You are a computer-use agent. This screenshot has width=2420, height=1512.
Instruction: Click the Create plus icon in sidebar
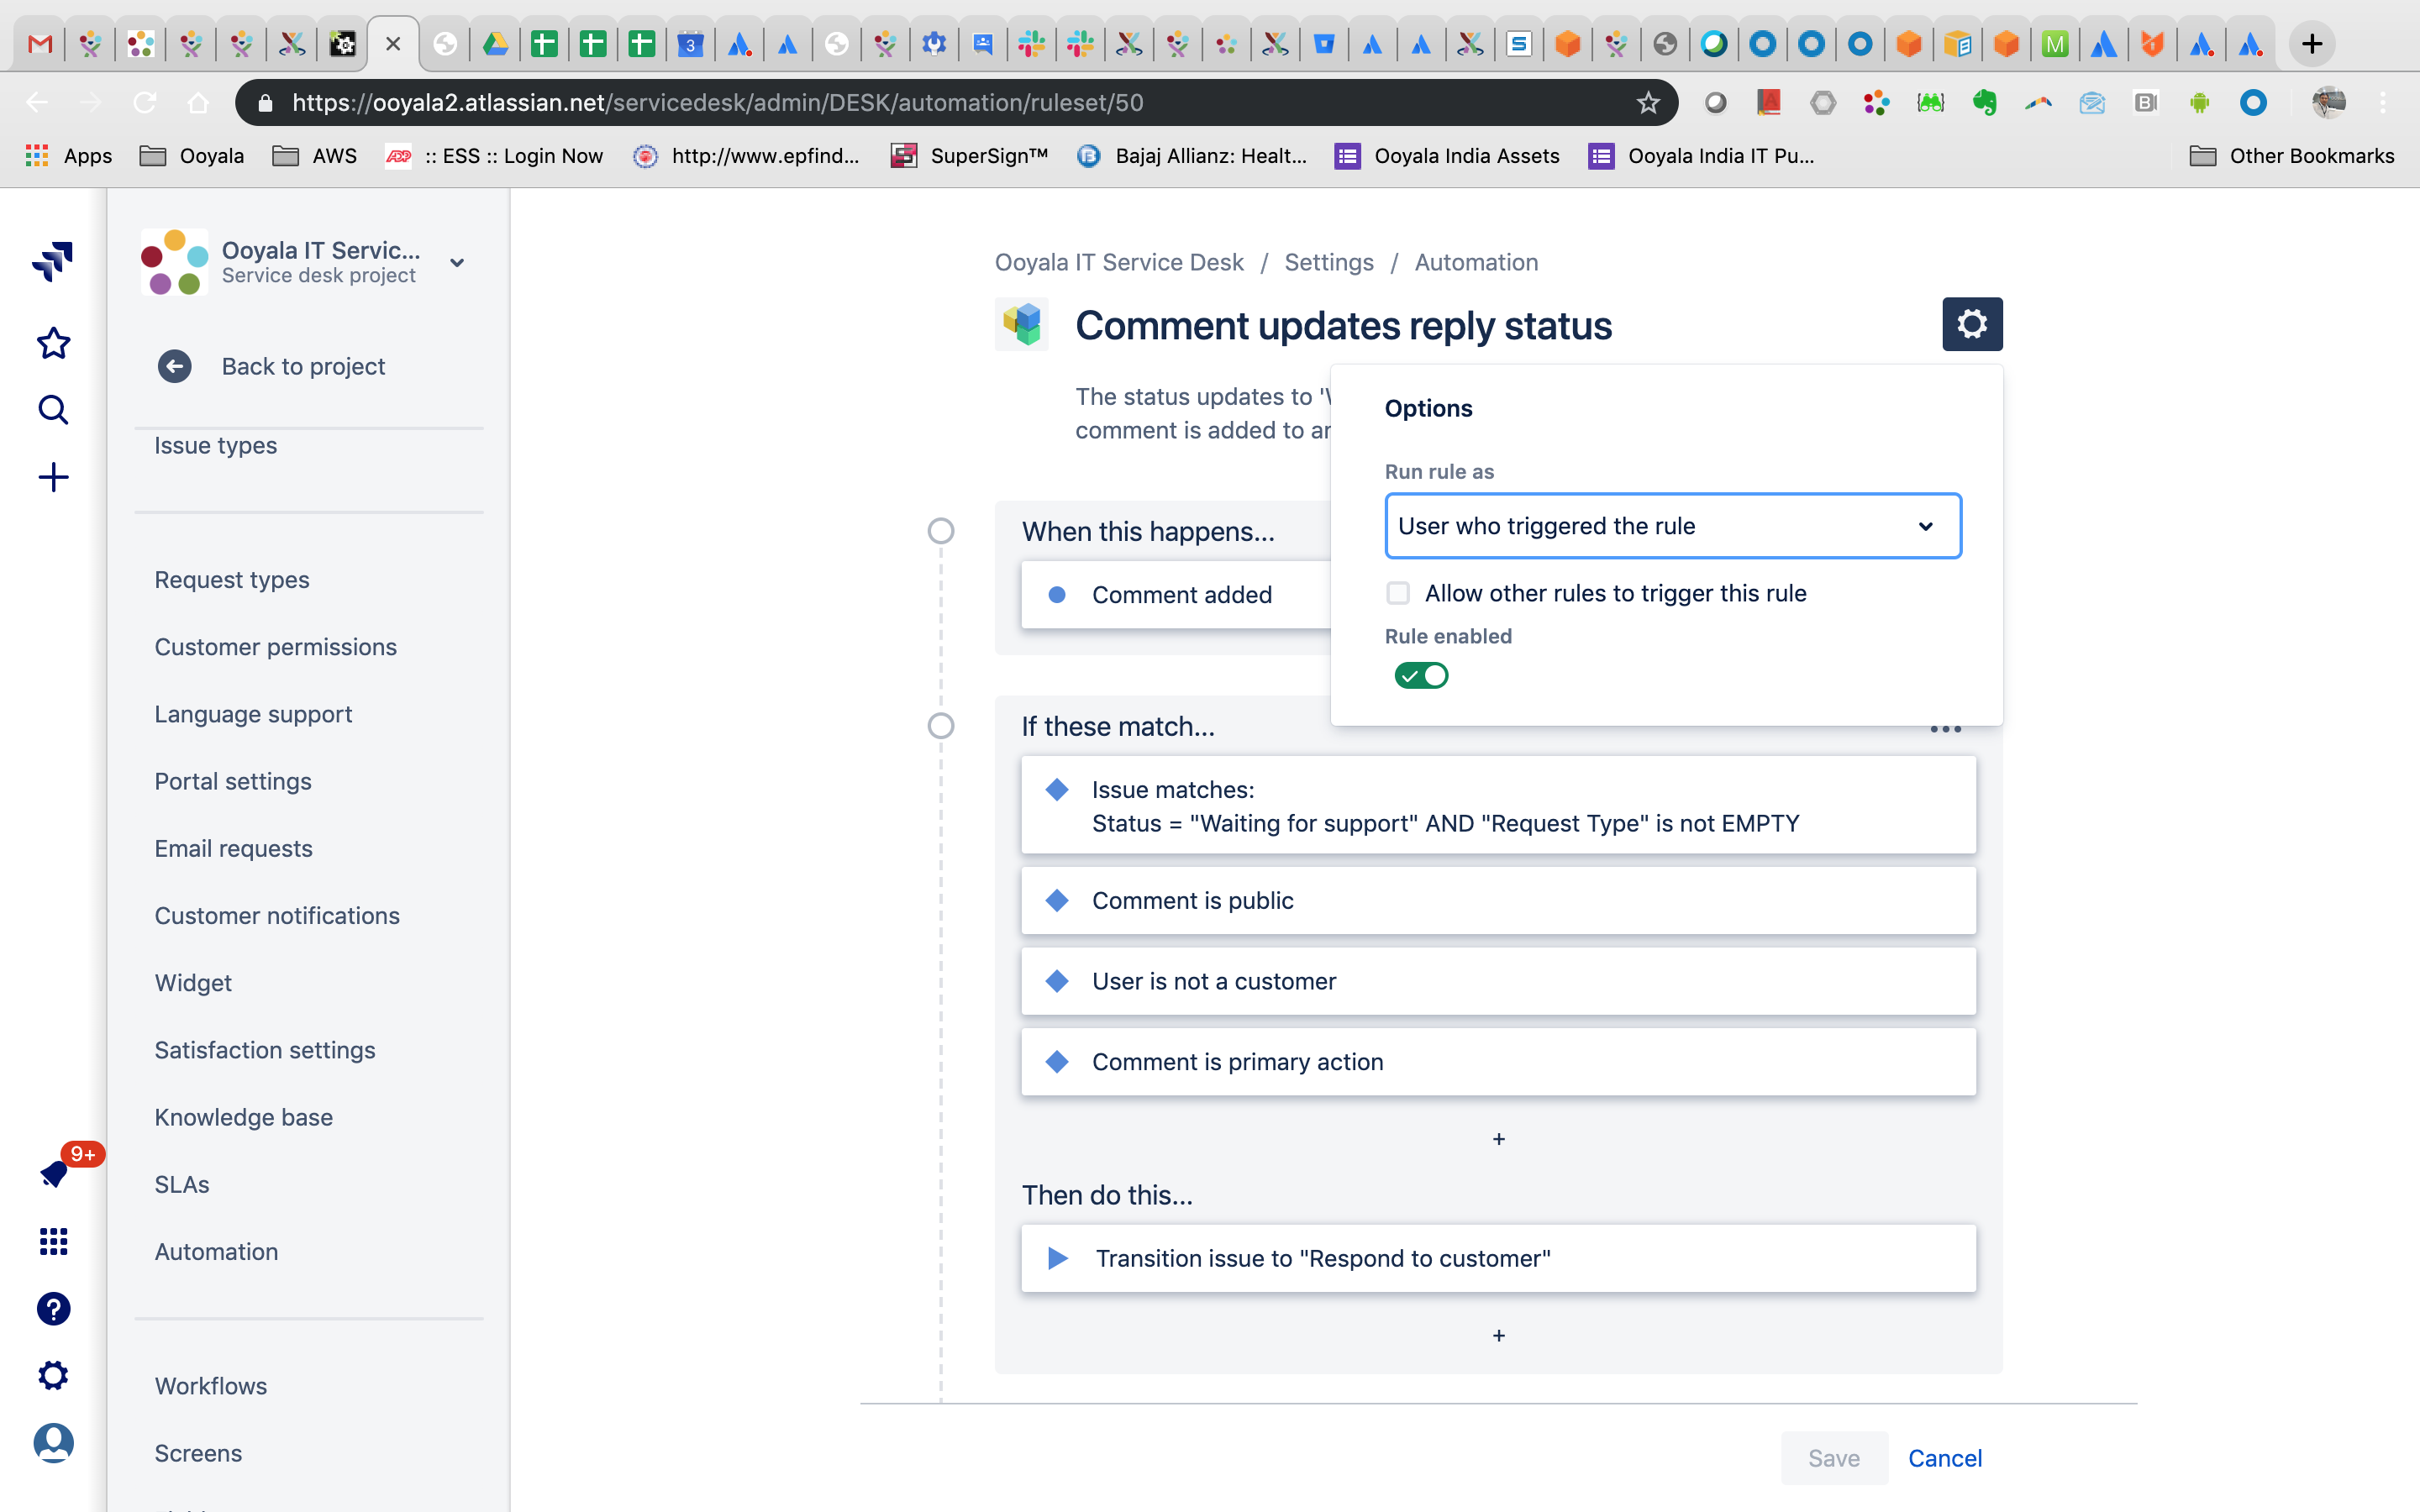[53, 477]
